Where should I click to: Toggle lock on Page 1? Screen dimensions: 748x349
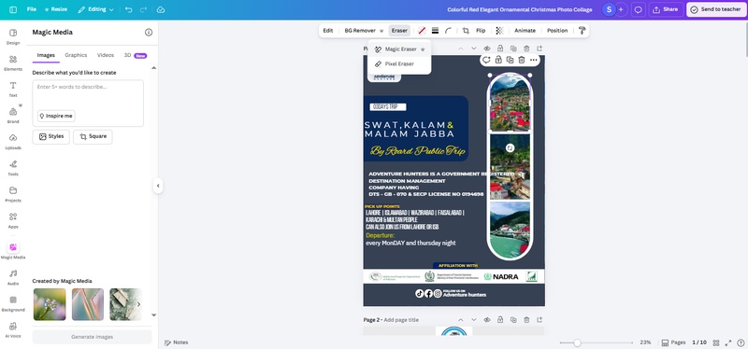pyautogui.click(x=500, y=49)
